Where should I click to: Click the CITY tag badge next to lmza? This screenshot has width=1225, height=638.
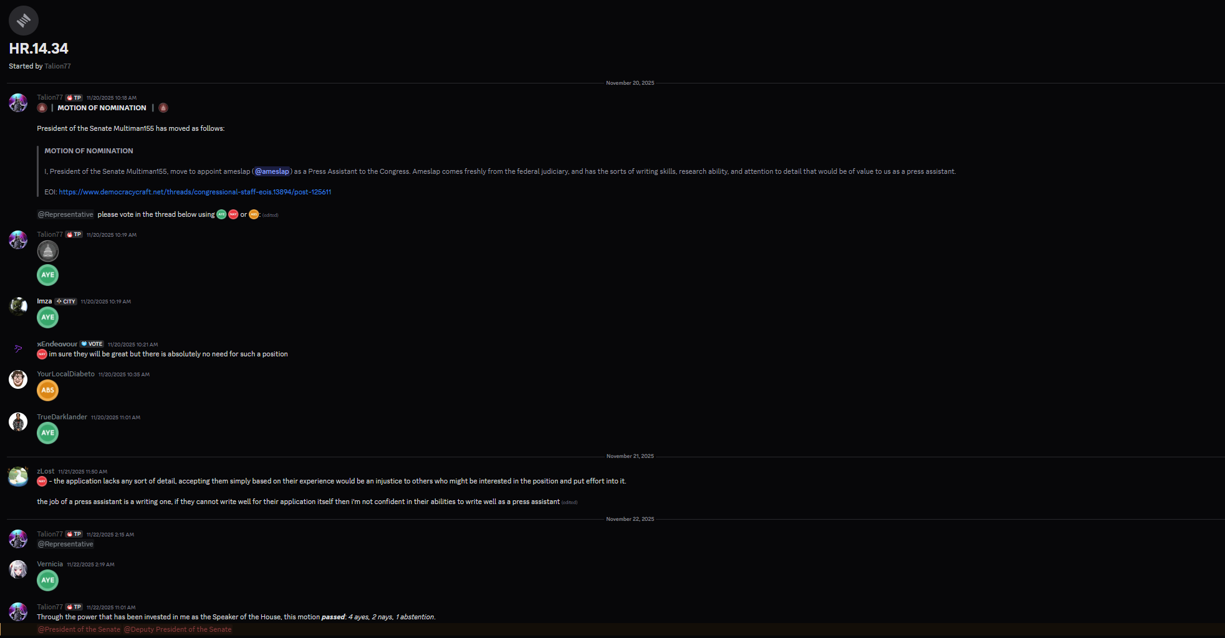point(65,302)
